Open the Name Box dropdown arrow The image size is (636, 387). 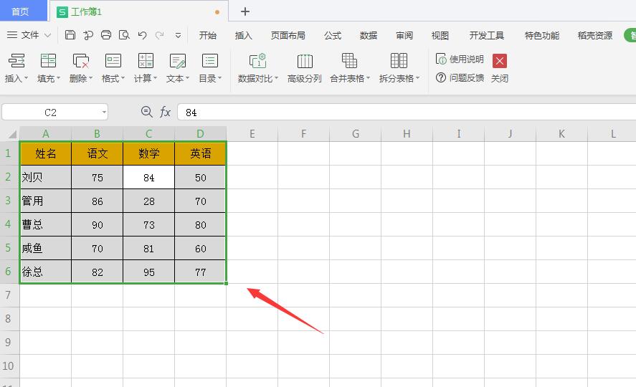[104, 113]
